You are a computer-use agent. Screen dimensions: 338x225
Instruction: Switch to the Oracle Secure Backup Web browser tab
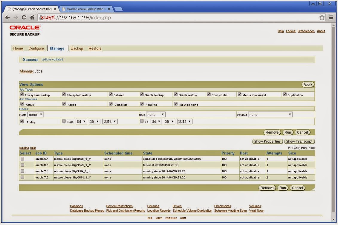(x=86, y=9)
